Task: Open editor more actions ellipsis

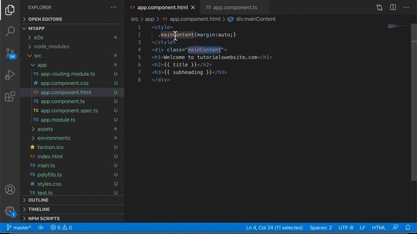Action: tap(406, 7)
